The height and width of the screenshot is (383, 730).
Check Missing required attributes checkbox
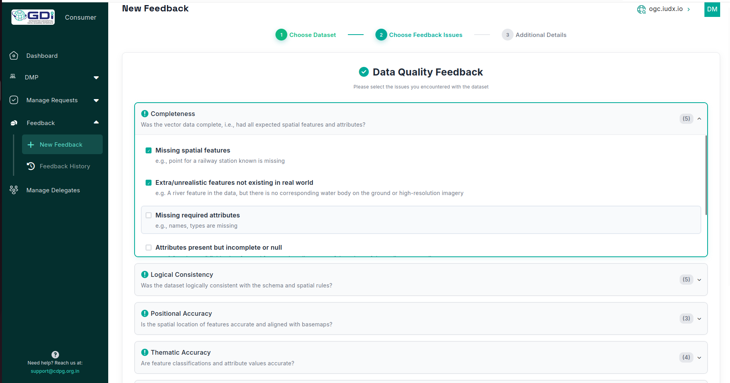click(149, 215)
